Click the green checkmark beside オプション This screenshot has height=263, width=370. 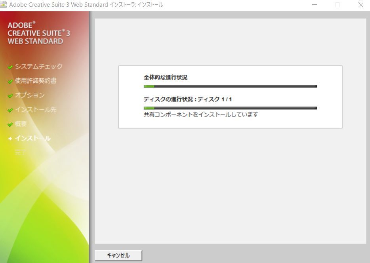coord(11,95)
